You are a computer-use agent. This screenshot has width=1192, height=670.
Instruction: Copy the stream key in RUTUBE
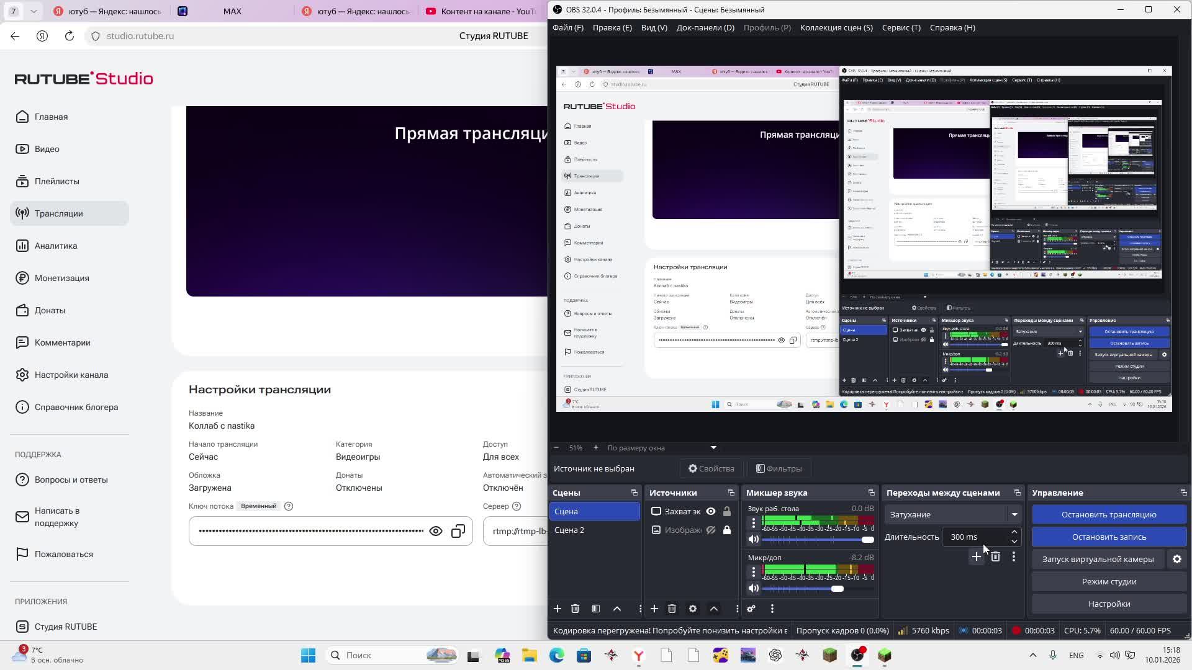[458, 531]
